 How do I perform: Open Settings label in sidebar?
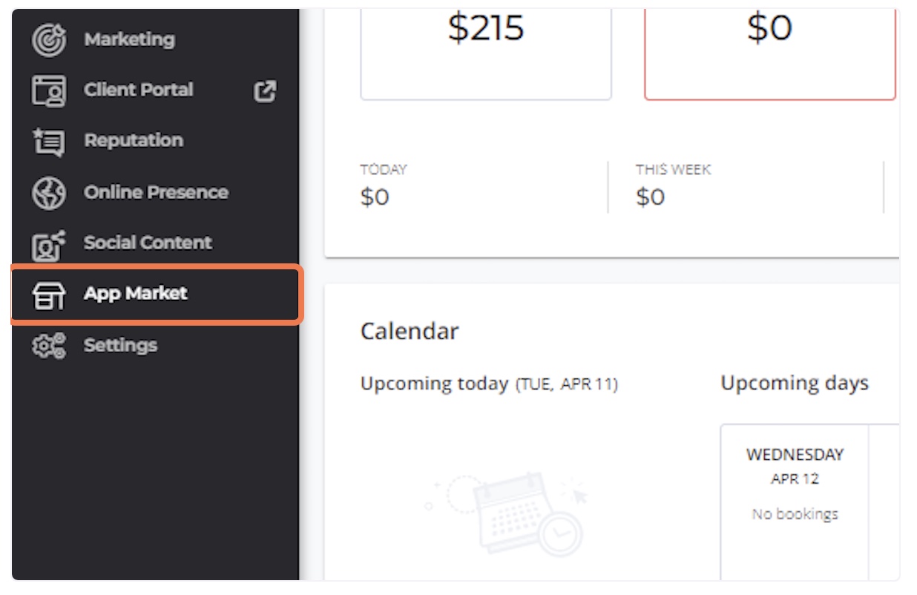pos(120,346)
